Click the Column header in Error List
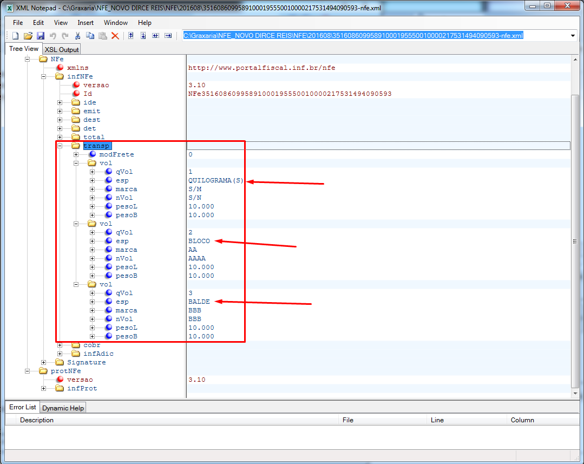 click(543, 420)
